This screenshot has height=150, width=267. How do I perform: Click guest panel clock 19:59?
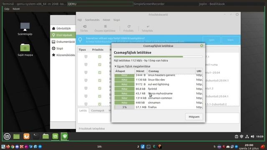[x=260, y=136]
